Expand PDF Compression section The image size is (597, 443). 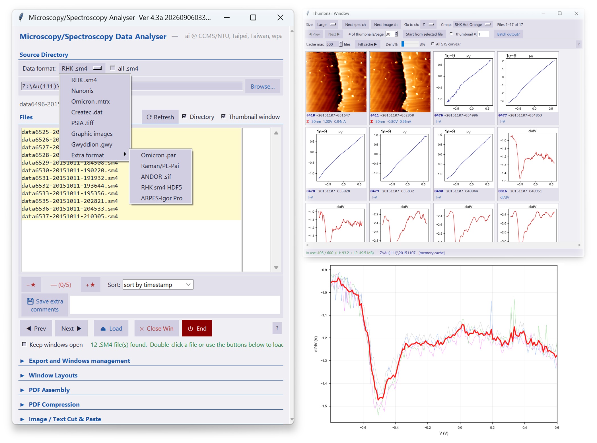(54, 405)
